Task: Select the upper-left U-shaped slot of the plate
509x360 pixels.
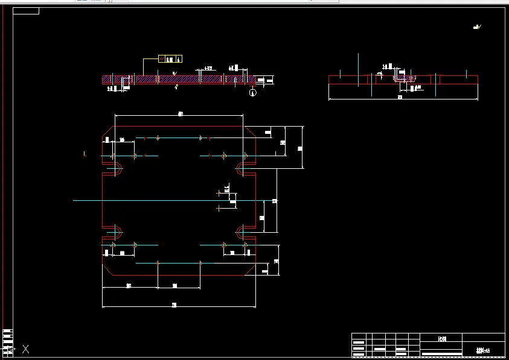Action: (x=112, y=169)
